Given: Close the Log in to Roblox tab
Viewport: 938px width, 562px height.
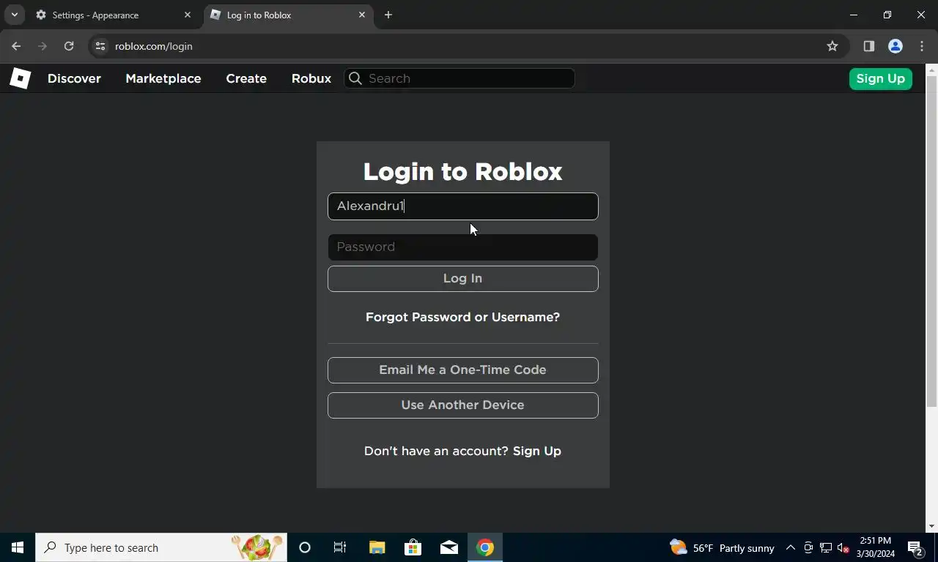Looking at the screenshot, I should coord(362,15).
